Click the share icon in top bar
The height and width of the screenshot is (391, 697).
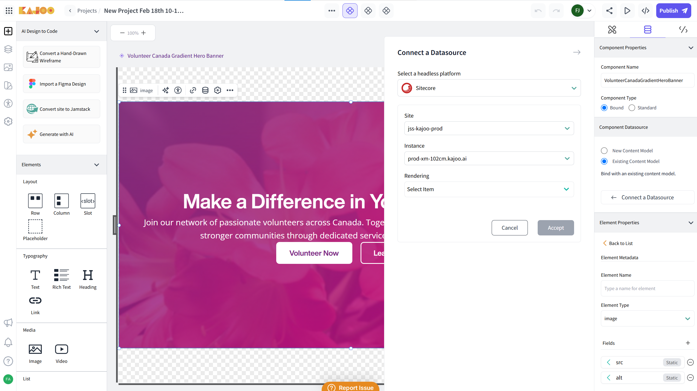point(609,11)
